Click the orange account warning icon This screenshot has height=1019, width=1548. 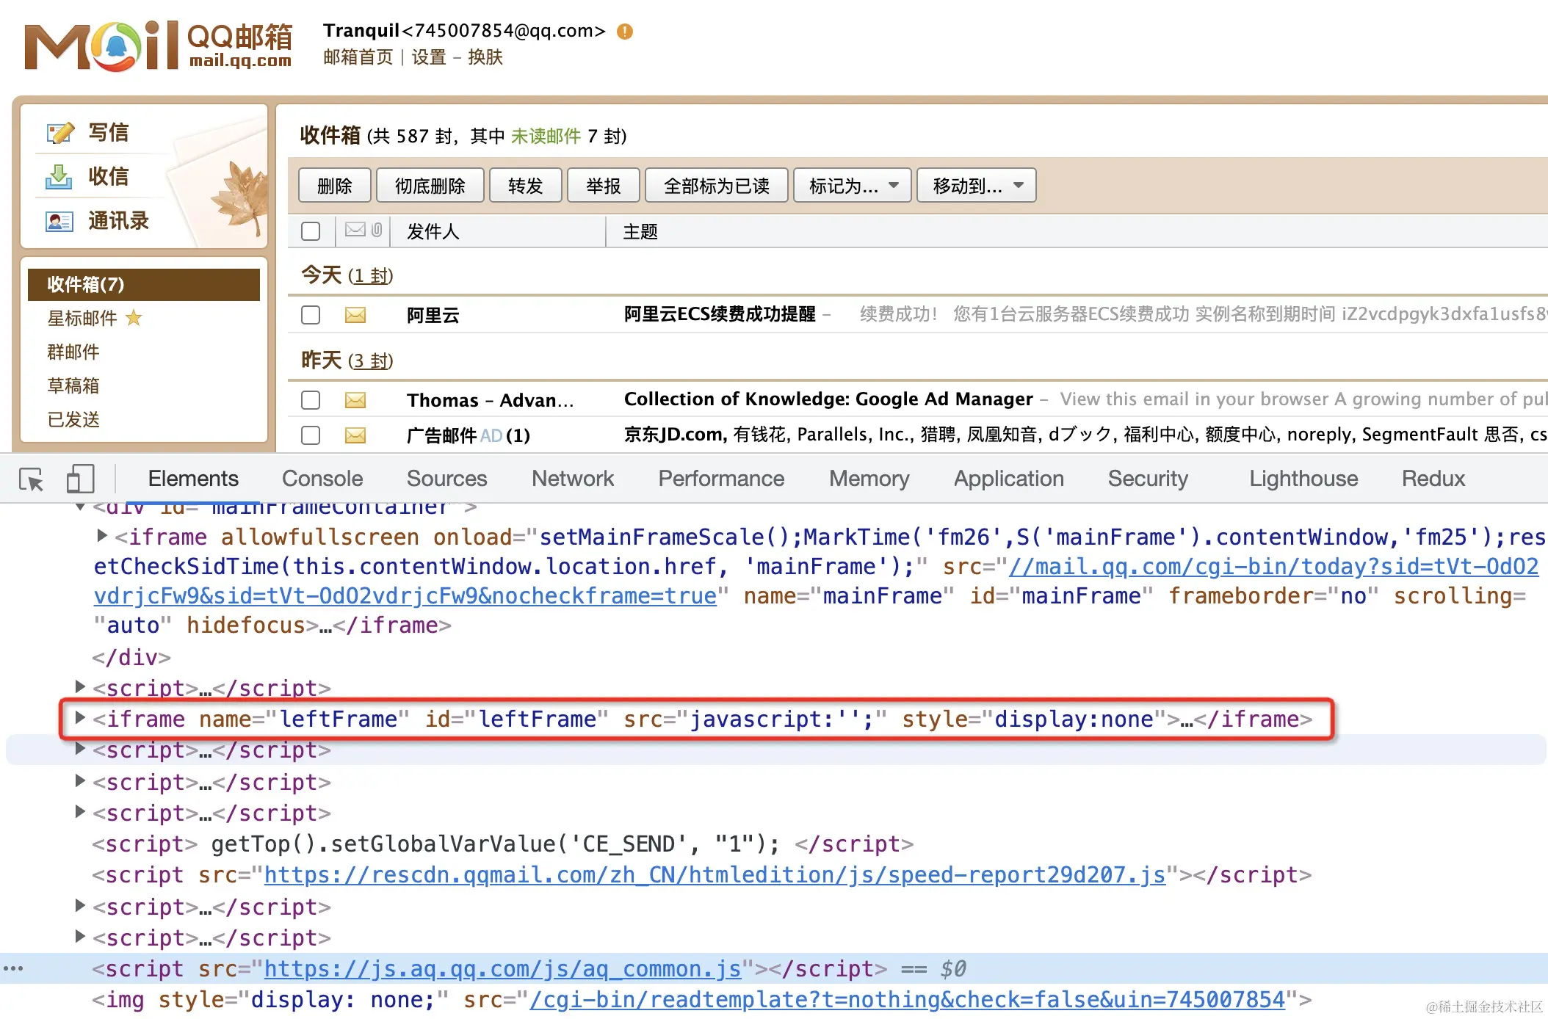point(625,32)
